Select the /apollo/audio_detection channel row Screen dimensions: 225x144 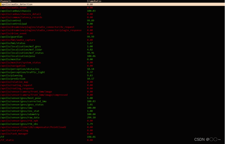[x=113, y=4]
